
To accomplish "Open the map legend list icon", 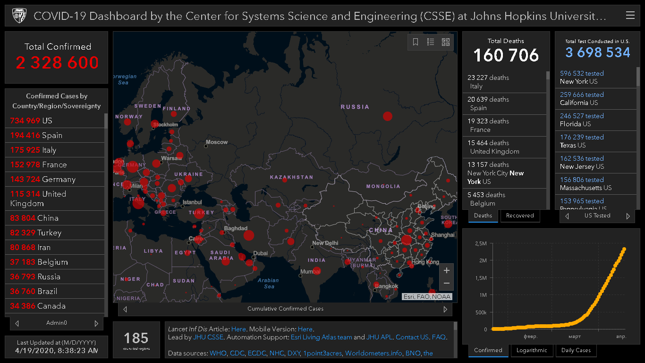I will [x=431, y=42].
